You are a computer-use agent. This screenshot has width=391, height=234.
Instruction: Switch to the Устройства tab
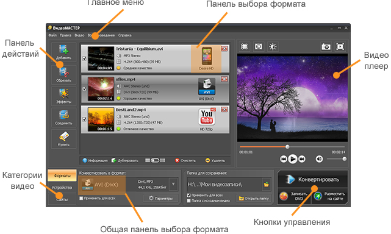pyautogui.click(x=62, y=188)
